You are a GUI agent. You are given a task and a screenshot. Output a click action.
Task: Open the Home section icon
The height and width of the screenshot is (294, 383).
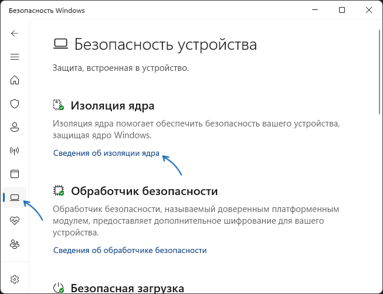[15, 80]
